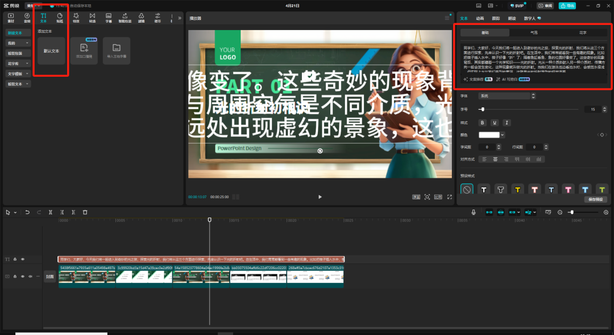Click the green 导出 export button
Viewport: 614px width, 335px height.
click(x=568, y=5)
